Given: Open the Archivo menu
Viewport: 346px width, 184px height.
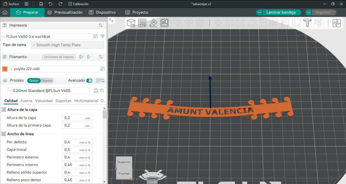Looking at the screenshot, I should pyautogui.click(x=11, y=4).
